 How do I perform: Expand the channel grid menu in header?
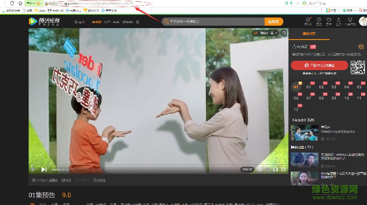(138, 22)
